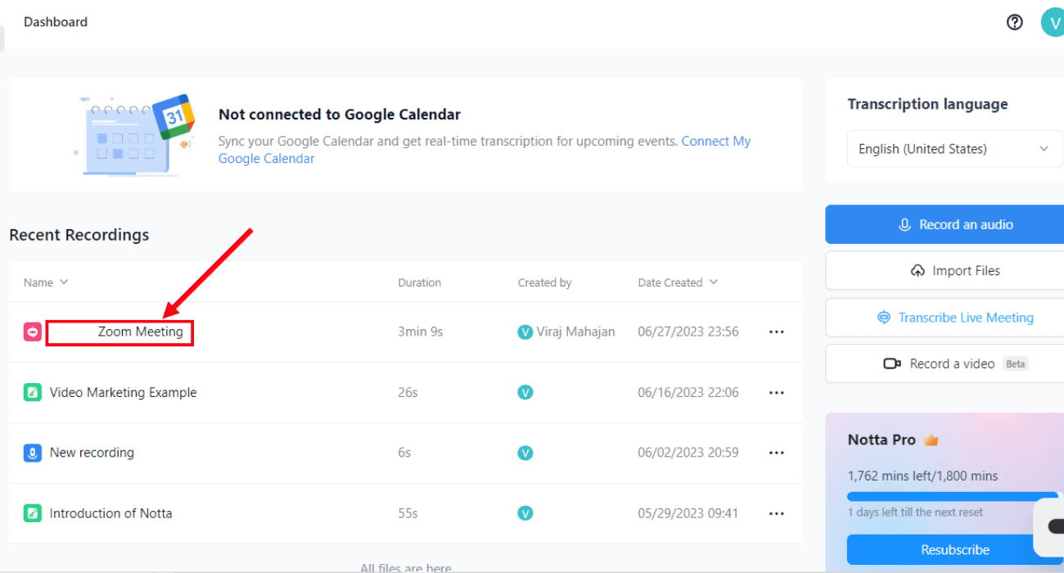
Task: Open the Transcription language dropdown
Action: [954, 149]
